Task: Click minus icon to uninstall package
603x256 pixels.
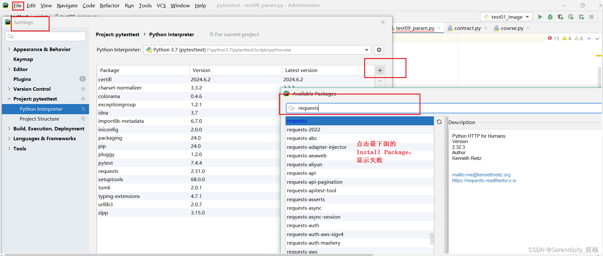Action: 380,81
